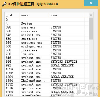Viewport: 100px width, 97px height.
Task: Click pid cell 660
Action: point(9,46)
